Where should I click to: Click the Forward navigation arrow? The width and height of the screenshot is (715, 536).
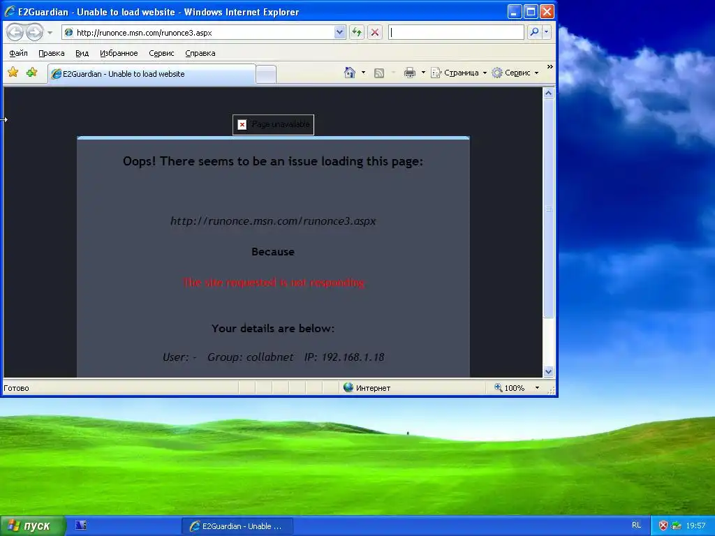coord(35,32)
